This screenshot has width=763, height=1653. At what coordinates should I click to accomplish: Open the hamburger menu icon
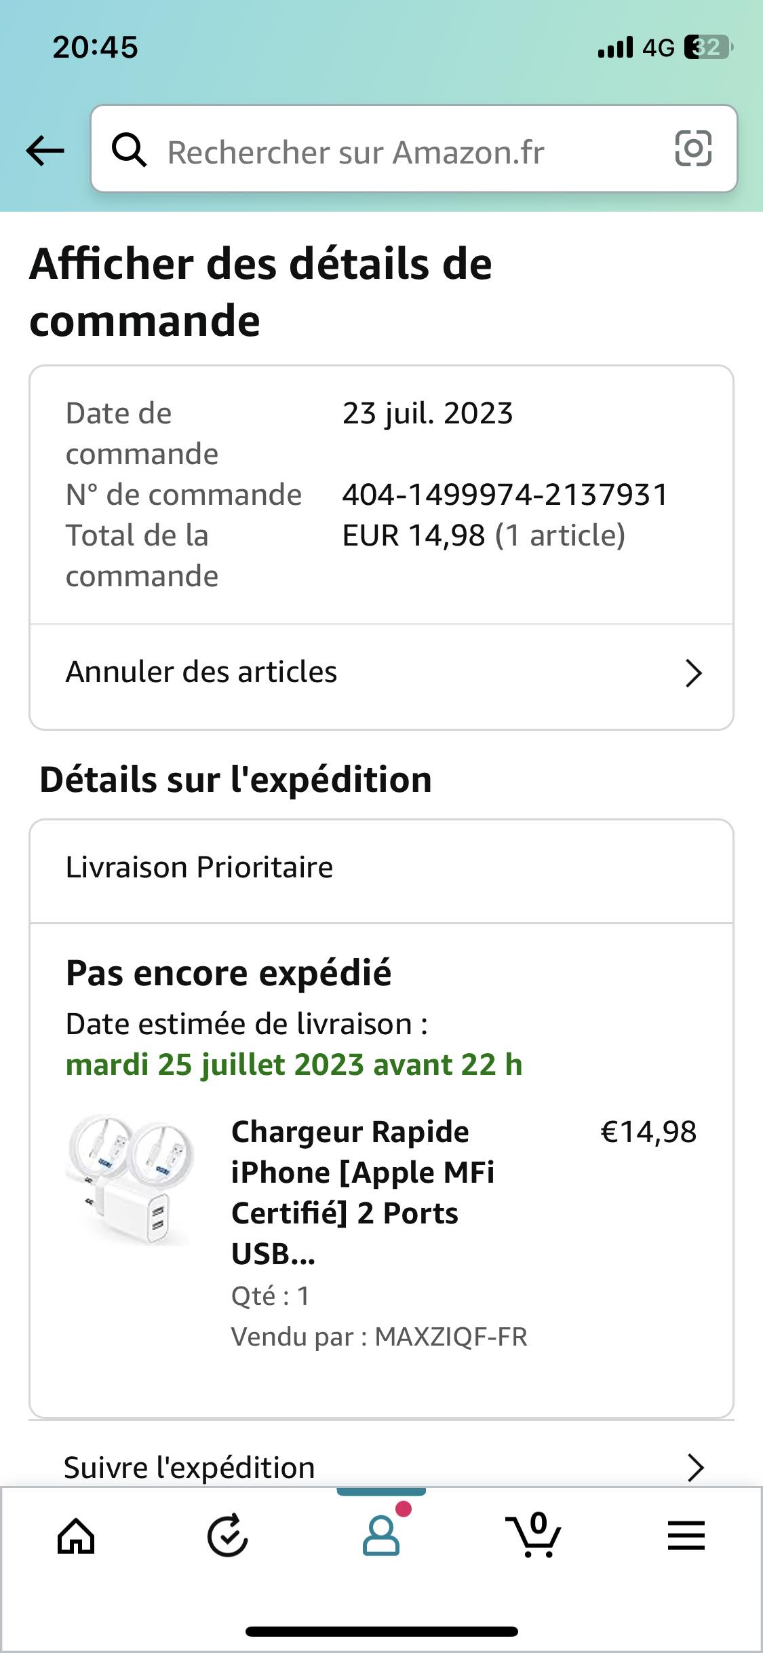[686, 1536]
